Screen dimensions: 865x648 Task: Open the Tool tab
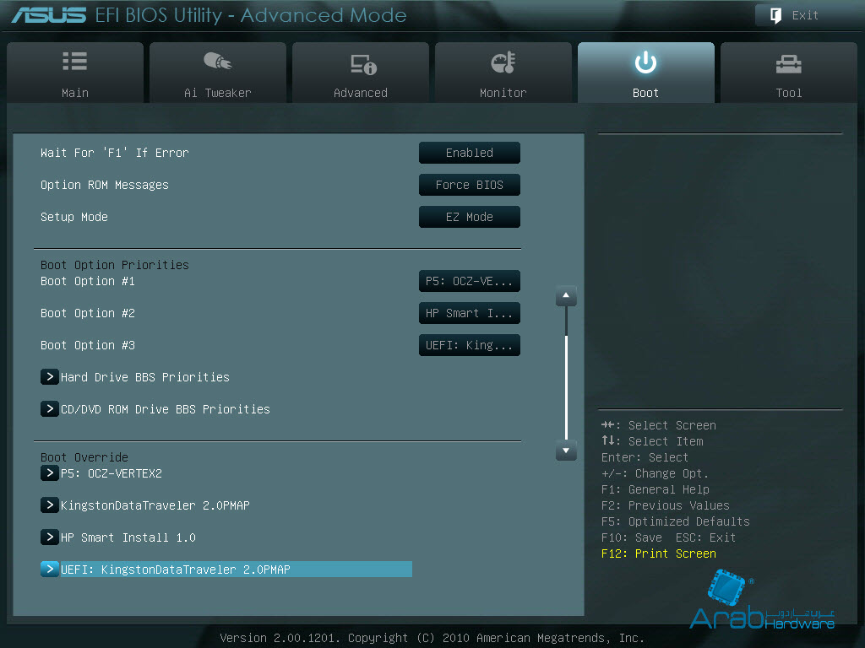[788, 73]
